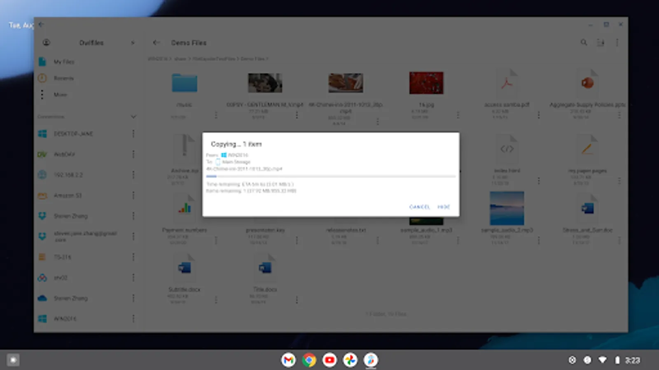
Task: Open more options for 4K-Chimei-inn video
Action: (x=377, y=121)
